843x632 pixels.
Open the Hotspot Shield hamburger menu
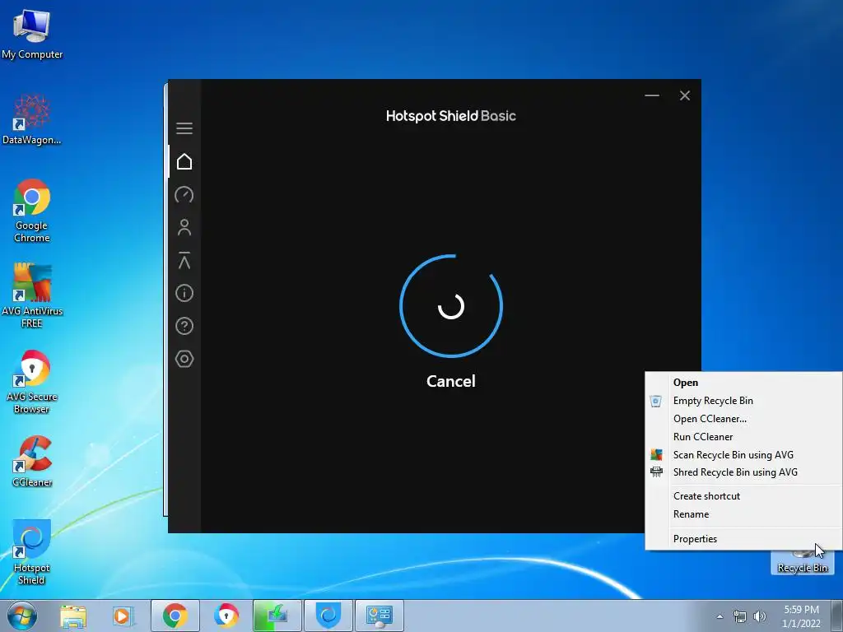point(184,128)
